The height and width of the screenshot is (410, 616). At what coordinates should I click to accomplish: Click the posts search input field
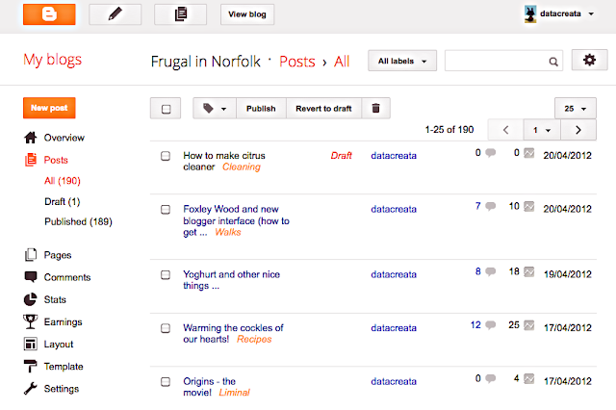tap(496, 61)
